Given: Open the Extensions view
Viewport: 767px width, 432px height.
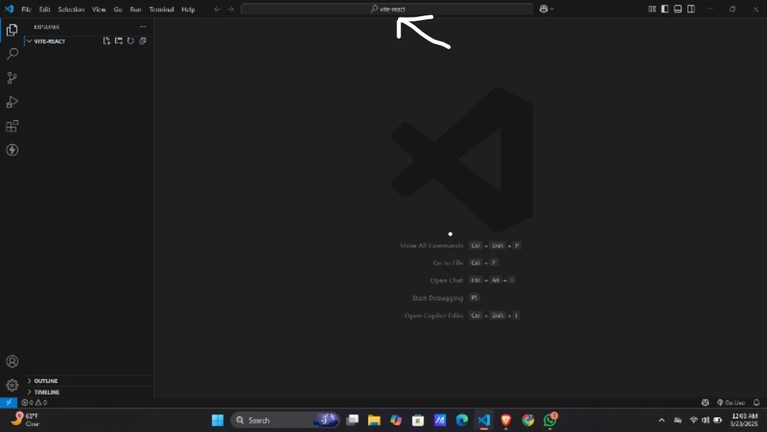Looking at the screenshot, I should 12,127.
